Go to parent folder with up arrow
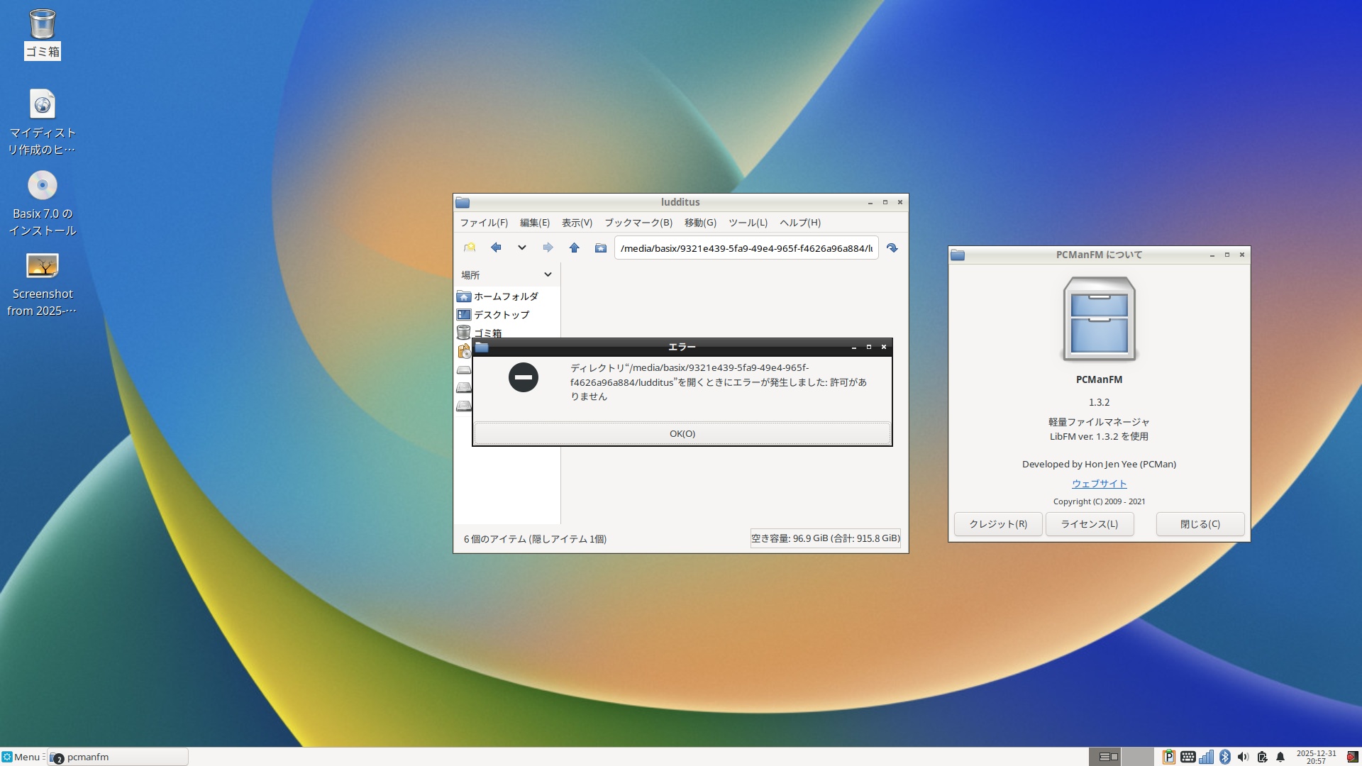Image resolution: width=1362 pixels, height=766 pixels. [574, 248]
